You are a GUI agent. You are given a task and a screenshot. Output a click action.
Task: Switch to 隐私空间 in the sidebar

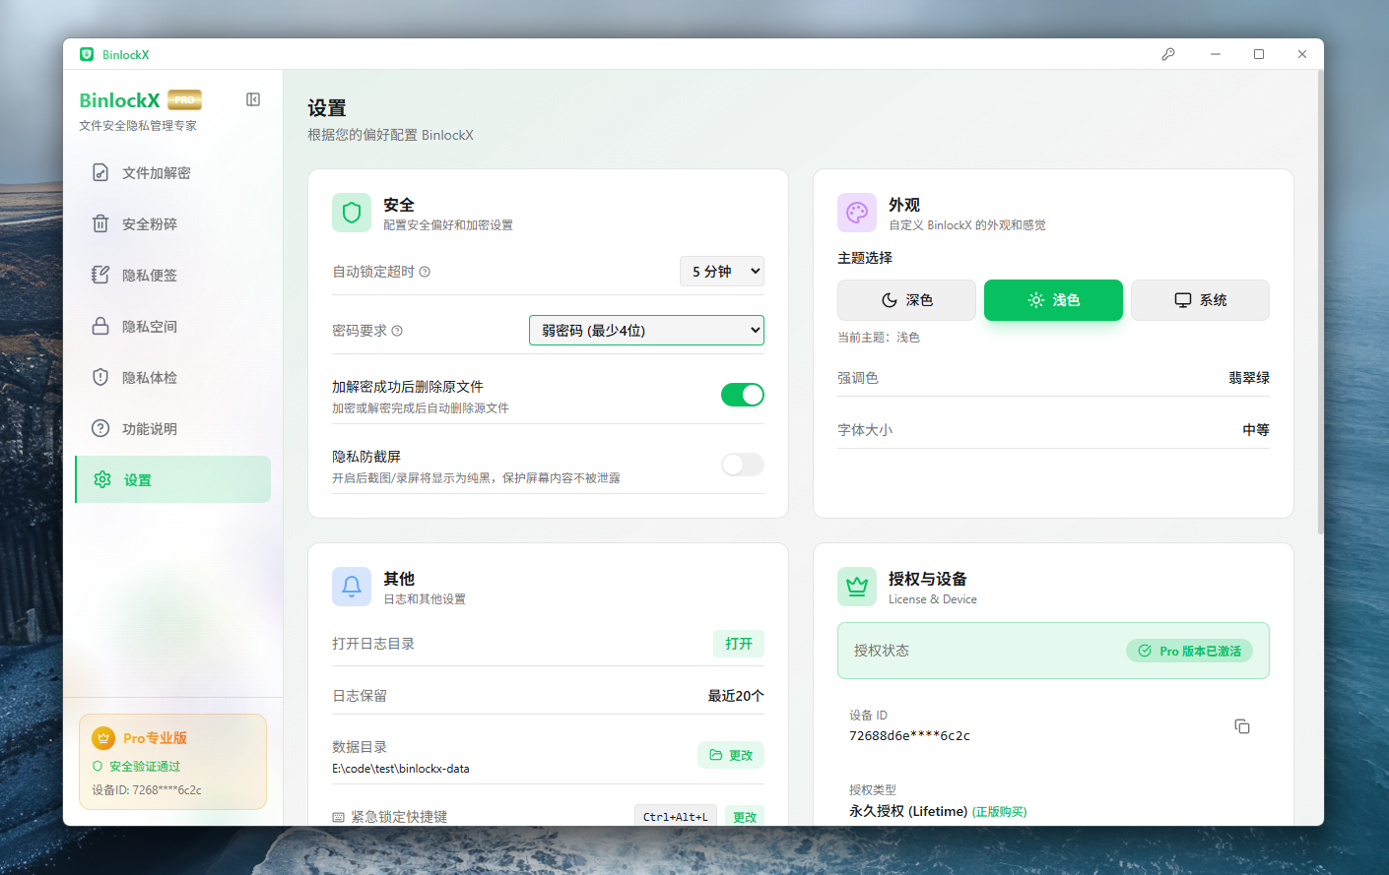172,327
